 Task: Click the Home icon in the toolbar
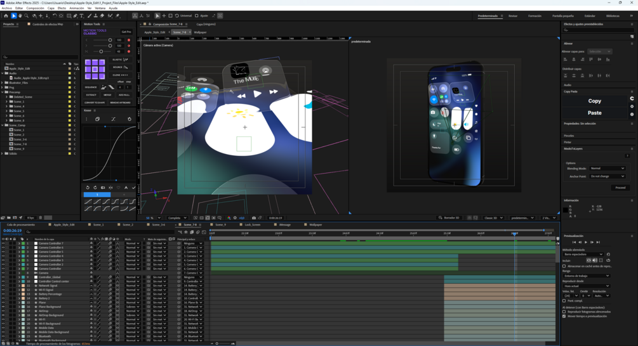(x=6, y=16)
